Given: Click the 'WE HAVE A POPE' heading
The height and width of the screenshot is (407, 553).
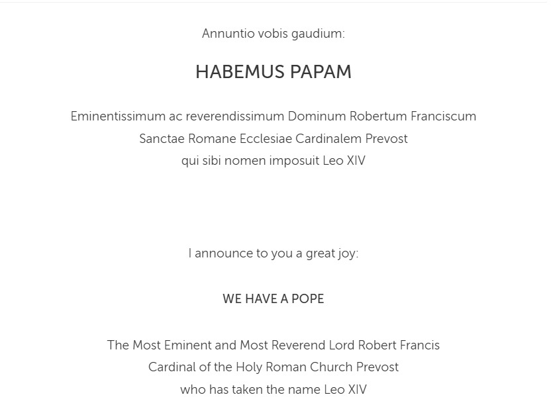Looking at the screenshot, I should click(x=273, y=299).
